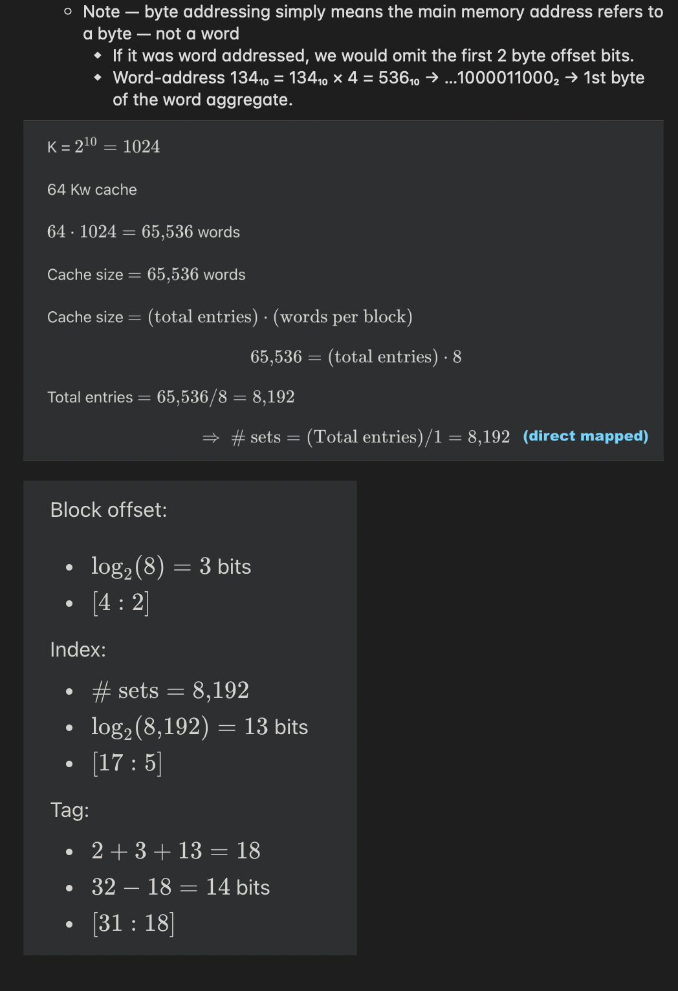The width and height of the screenshot is (678, 991).
Task: Click the centered "65,536 = (total entries) · 8" equation
Action: pyautogui.click(x=355, y=356)
